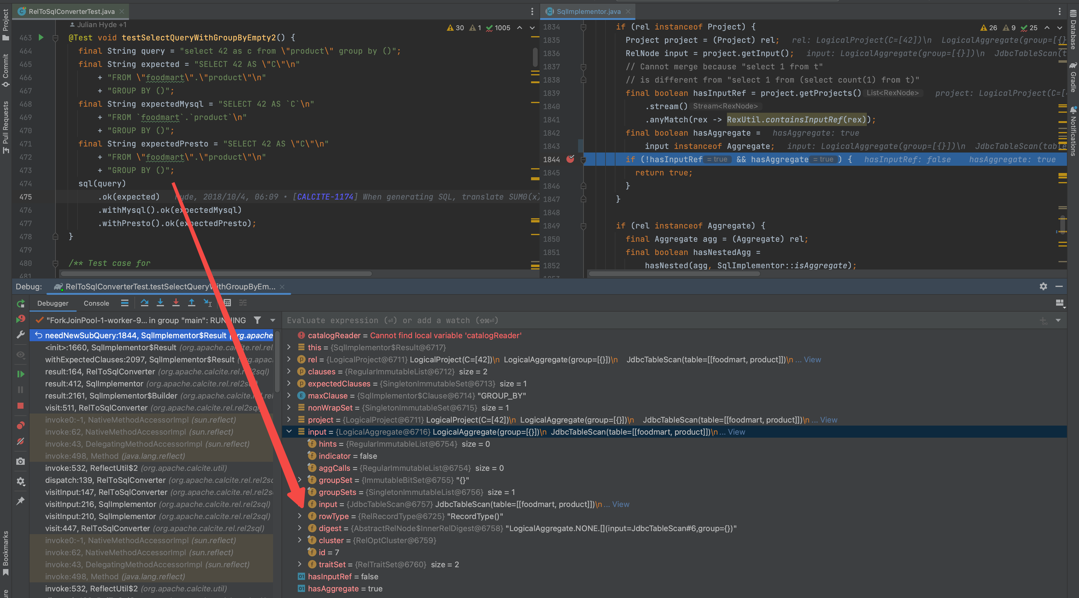
Task: Open the Commit tool window
Action: [5, 70]
